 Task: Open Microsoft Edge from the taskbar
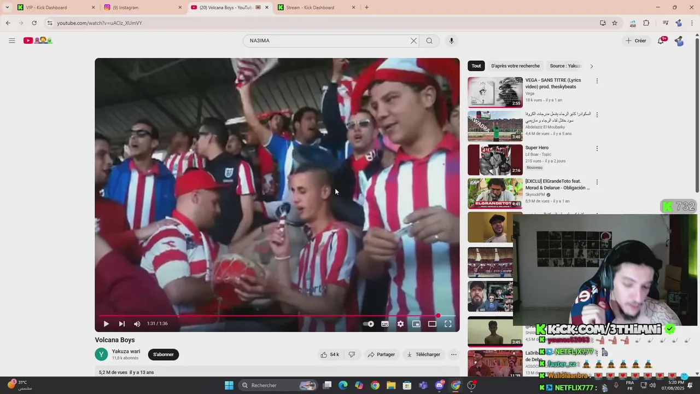[343, 385]
